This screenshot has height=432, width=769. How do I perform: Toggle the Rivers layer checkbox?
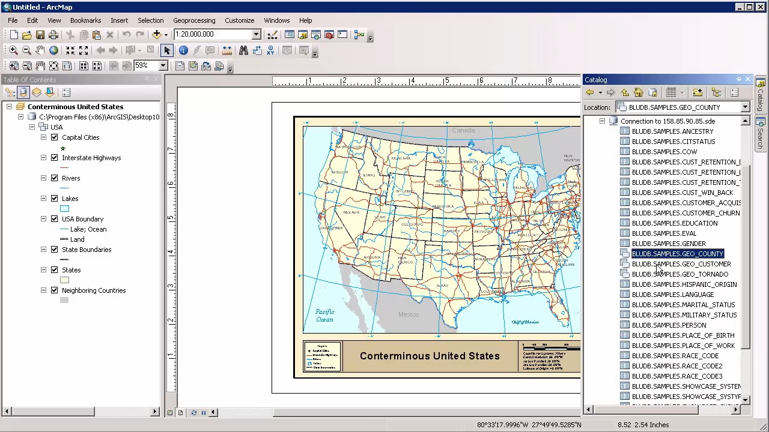(x=55, y=178)
